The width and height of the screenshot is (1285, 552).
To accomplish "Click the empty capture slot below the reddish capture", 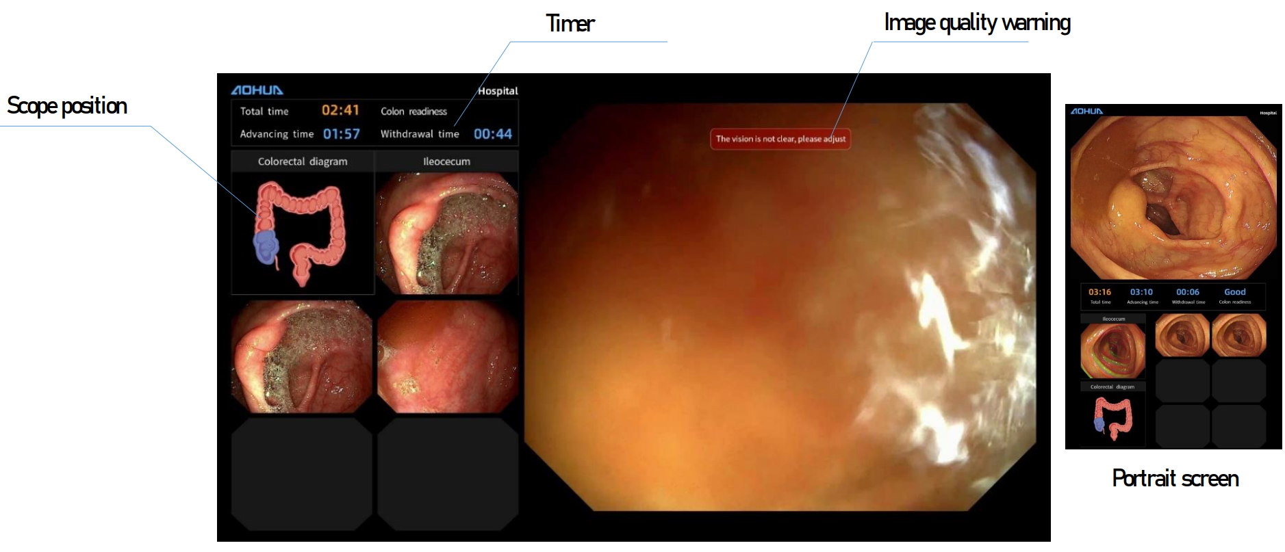I will pos(448,474).
